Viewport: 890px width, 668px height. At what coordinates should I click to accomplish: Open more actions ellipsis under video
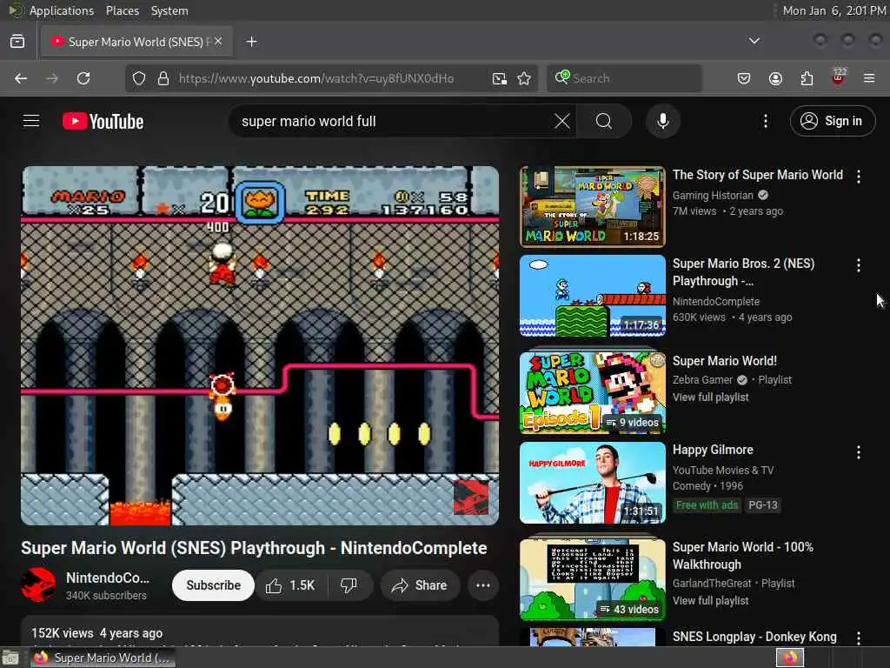pos(483,585)
